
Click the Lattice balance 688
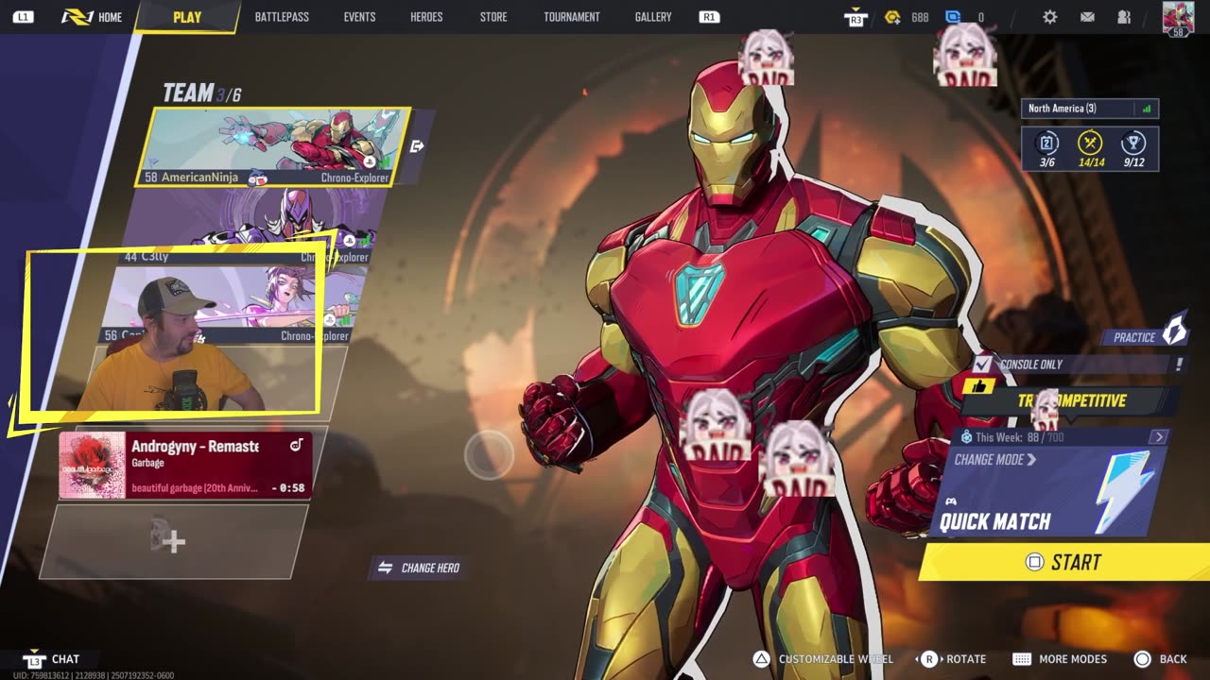point(920,17)
